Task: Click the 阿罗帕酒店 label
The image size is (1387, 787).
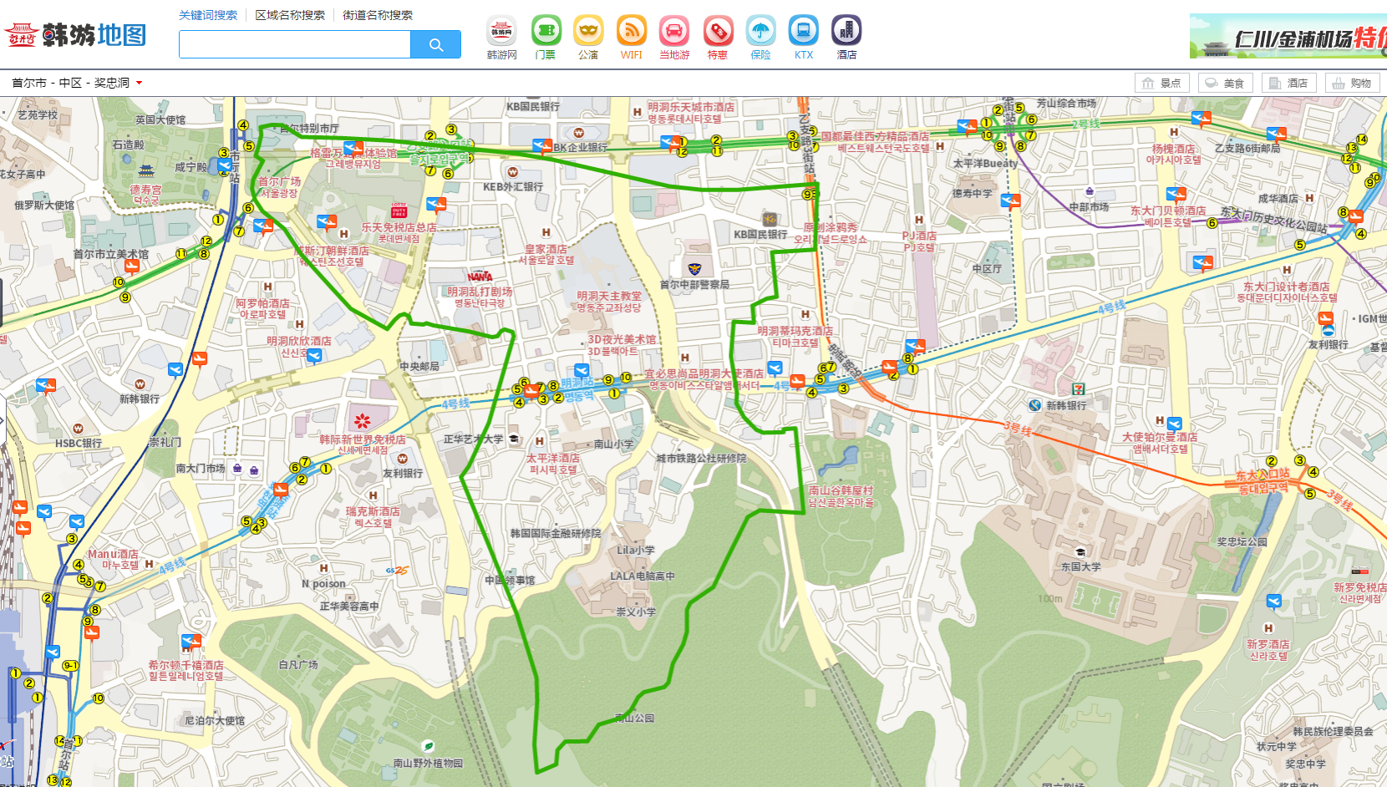Action: [262, 309]
